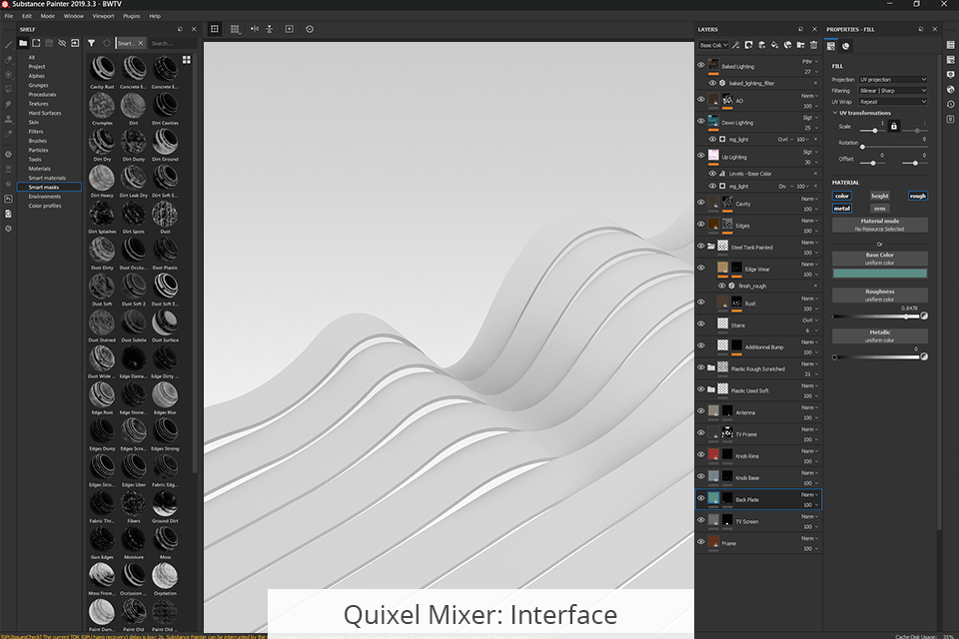Toggle the color channel in Material
959x639 pixels.
842,196
